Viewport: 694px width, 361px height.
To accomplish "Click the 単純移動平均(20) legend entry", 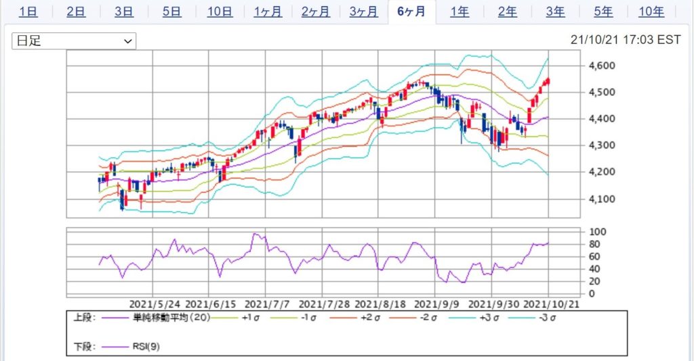I will (x=157, y=317).
